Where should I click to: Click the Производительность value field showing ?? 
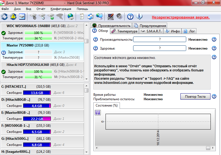point(160,39)
